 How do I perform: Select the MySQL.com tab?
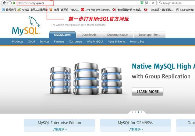click(62, 35)
